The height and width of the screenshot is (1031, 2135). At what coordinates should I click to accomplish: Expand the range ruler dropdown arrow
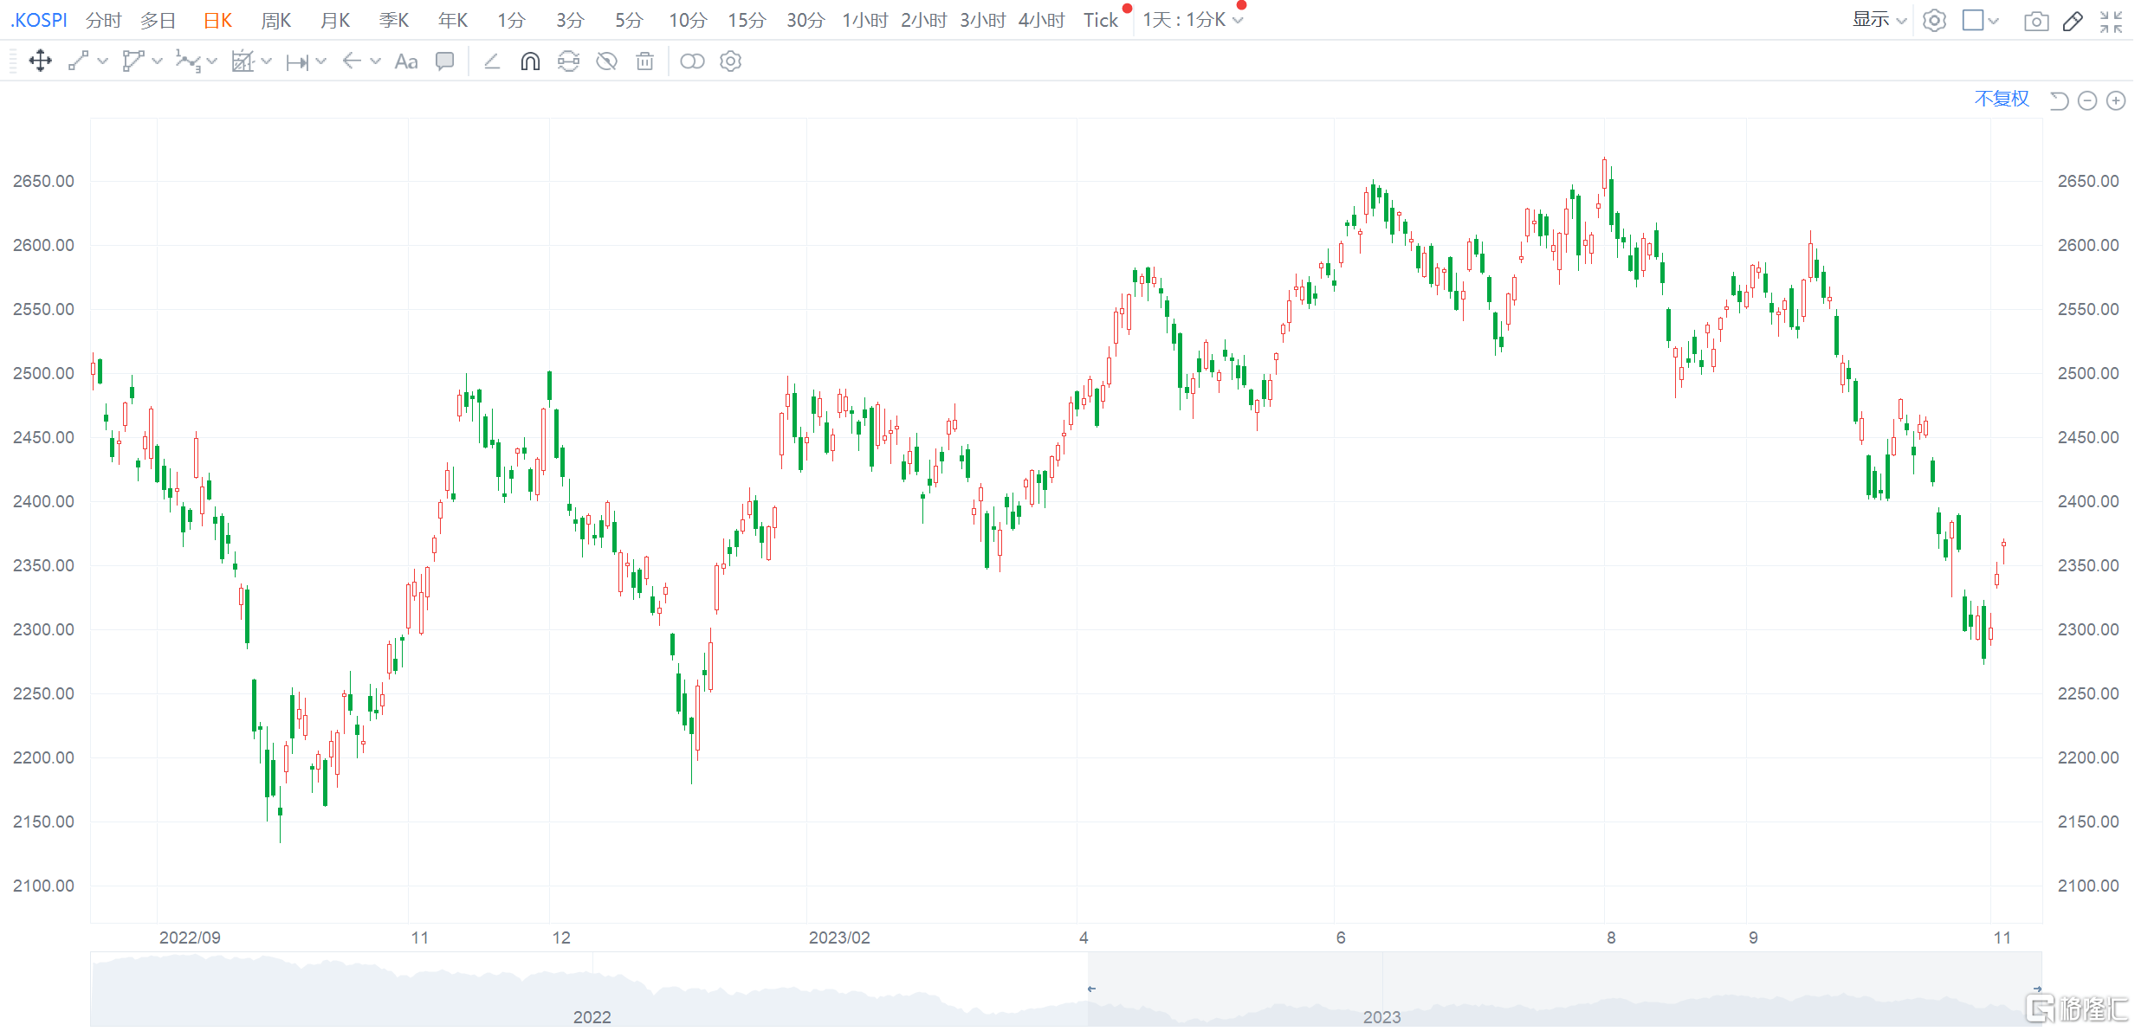320,61
